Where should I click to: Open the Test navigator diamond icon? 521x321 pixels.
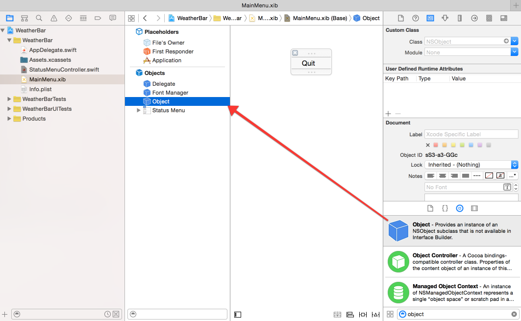click(x=69, y=18)
